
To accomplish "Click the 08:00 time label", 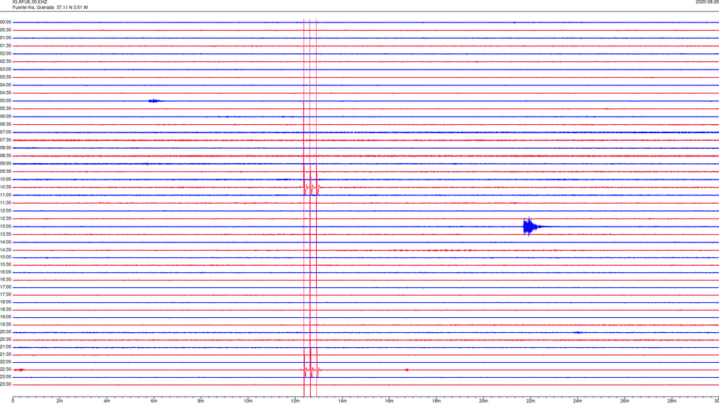I will tap(6, 148).
